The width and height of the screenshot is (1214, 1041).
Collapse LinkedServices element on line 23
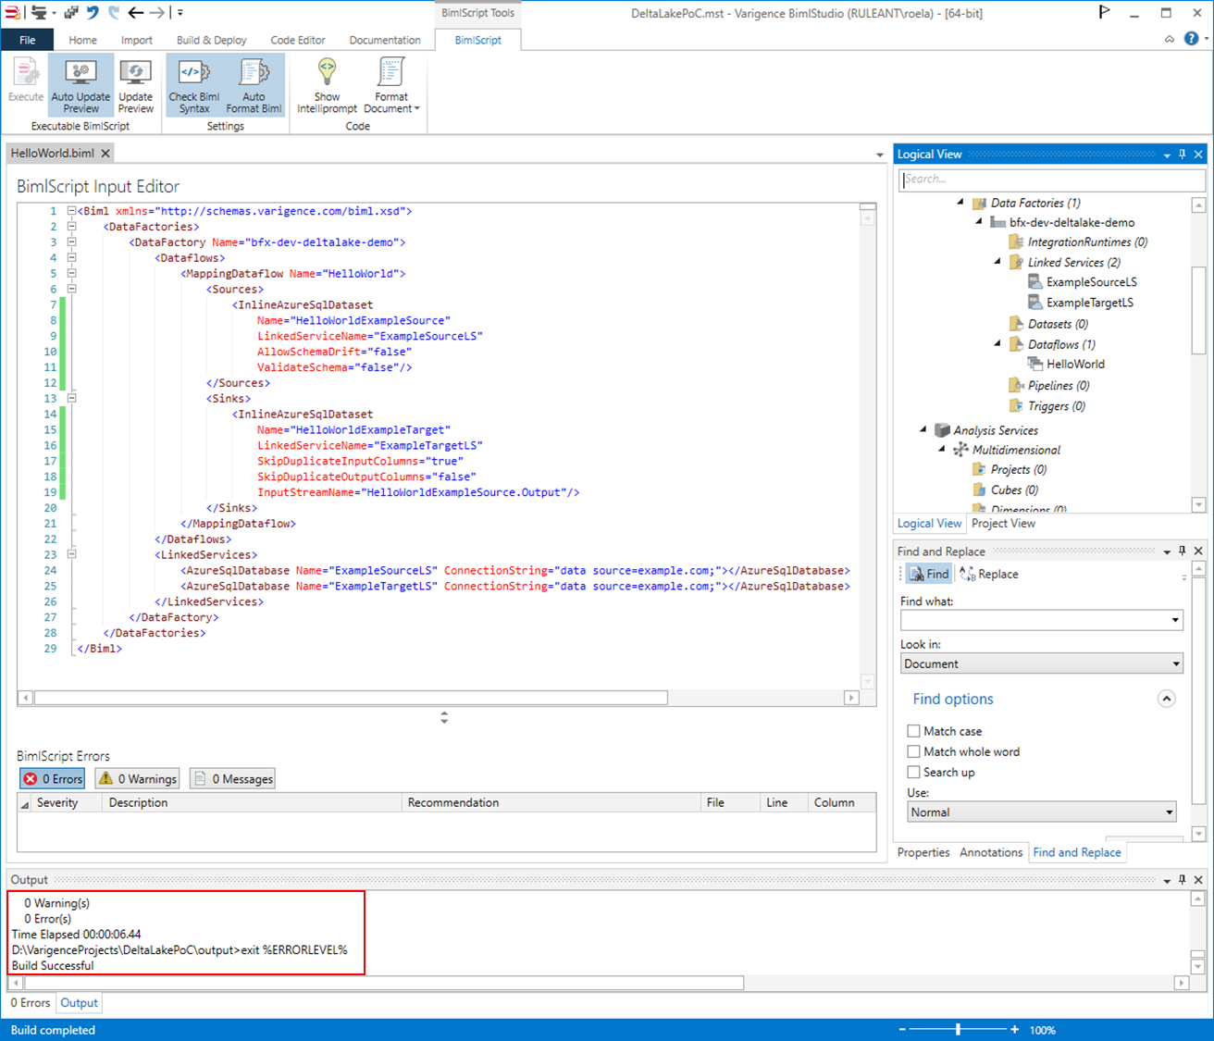[71, 554]
